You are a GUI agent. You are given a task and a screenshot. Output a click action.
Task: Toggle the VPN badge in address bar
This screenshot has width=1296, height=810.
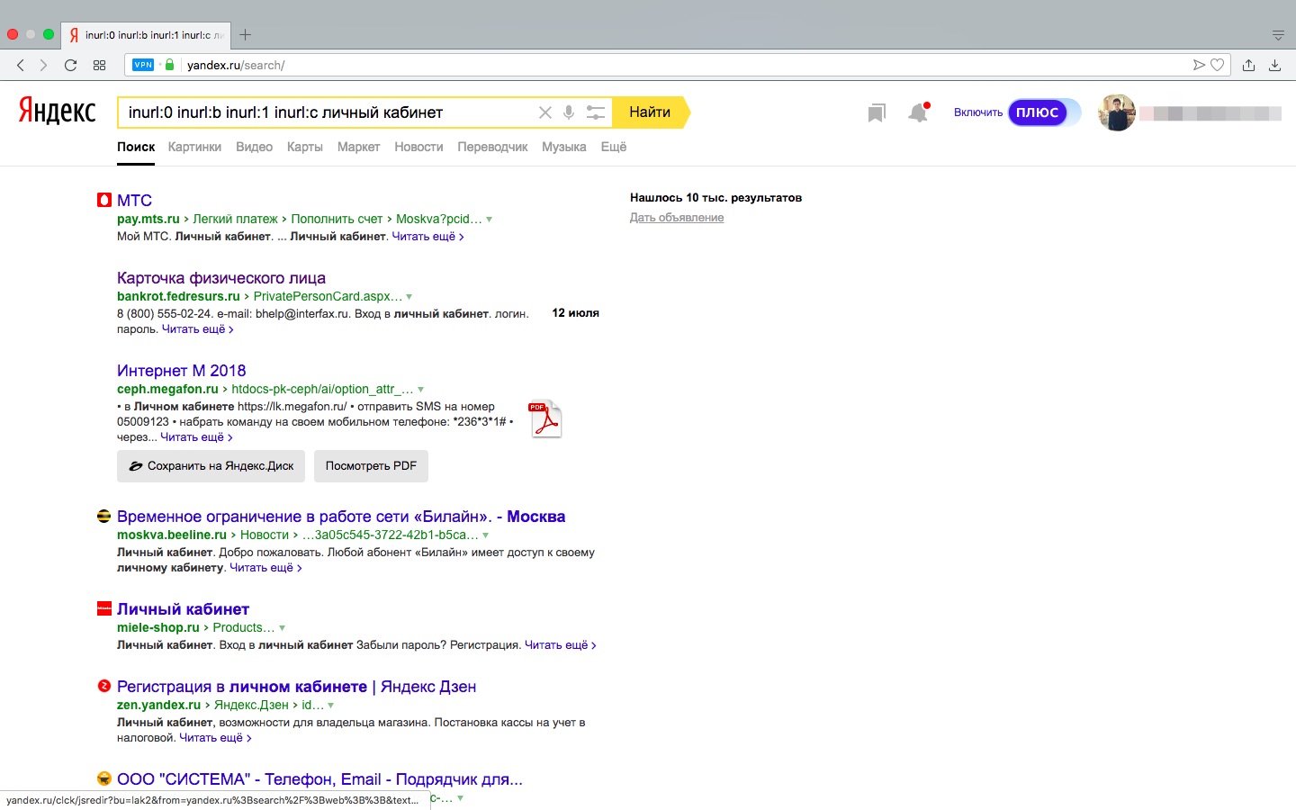point(143,65)
